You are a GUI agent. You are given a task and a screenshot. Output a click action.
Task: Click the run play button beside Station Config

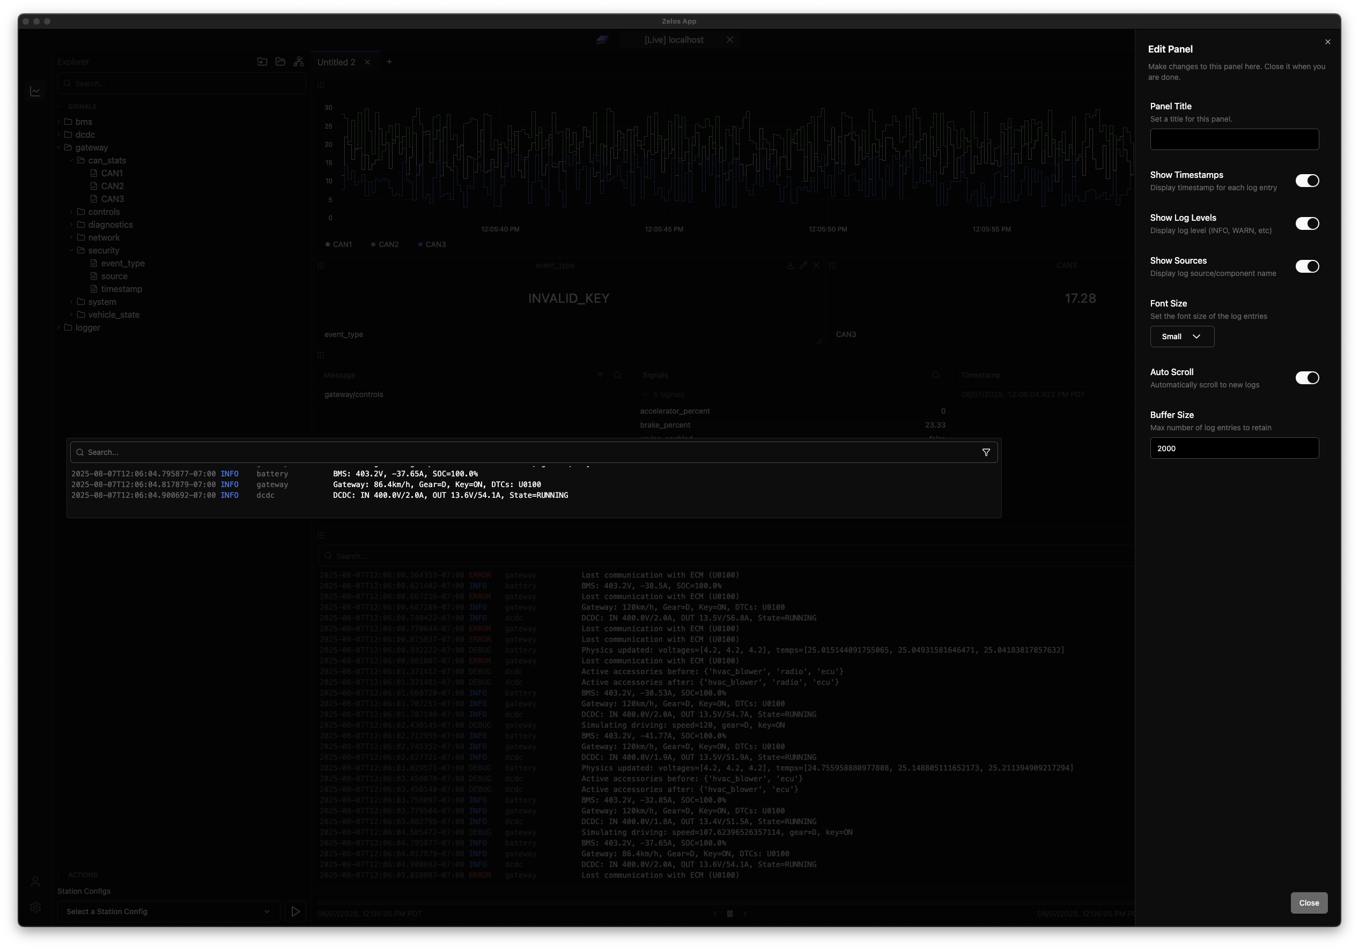296,911
